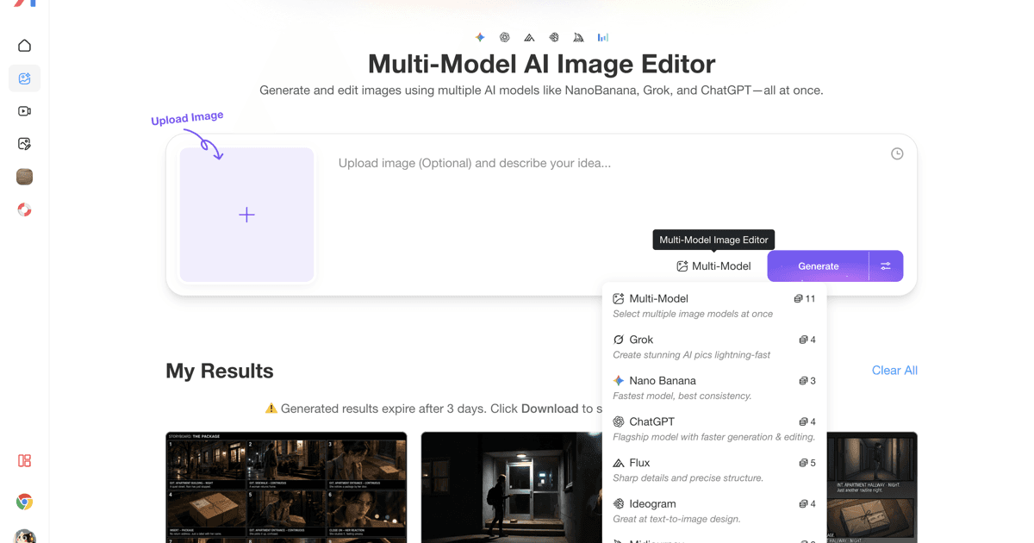Click the Flux triangle icon above the title
The image size is (1034, 543).
pyautogui.click(x=529, y=37)
